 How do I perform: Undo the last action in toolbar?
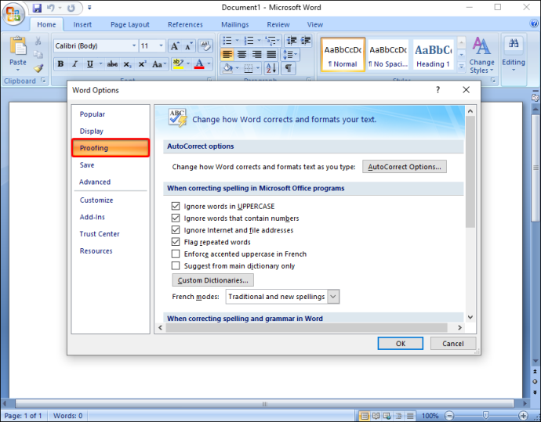point(51,8)
